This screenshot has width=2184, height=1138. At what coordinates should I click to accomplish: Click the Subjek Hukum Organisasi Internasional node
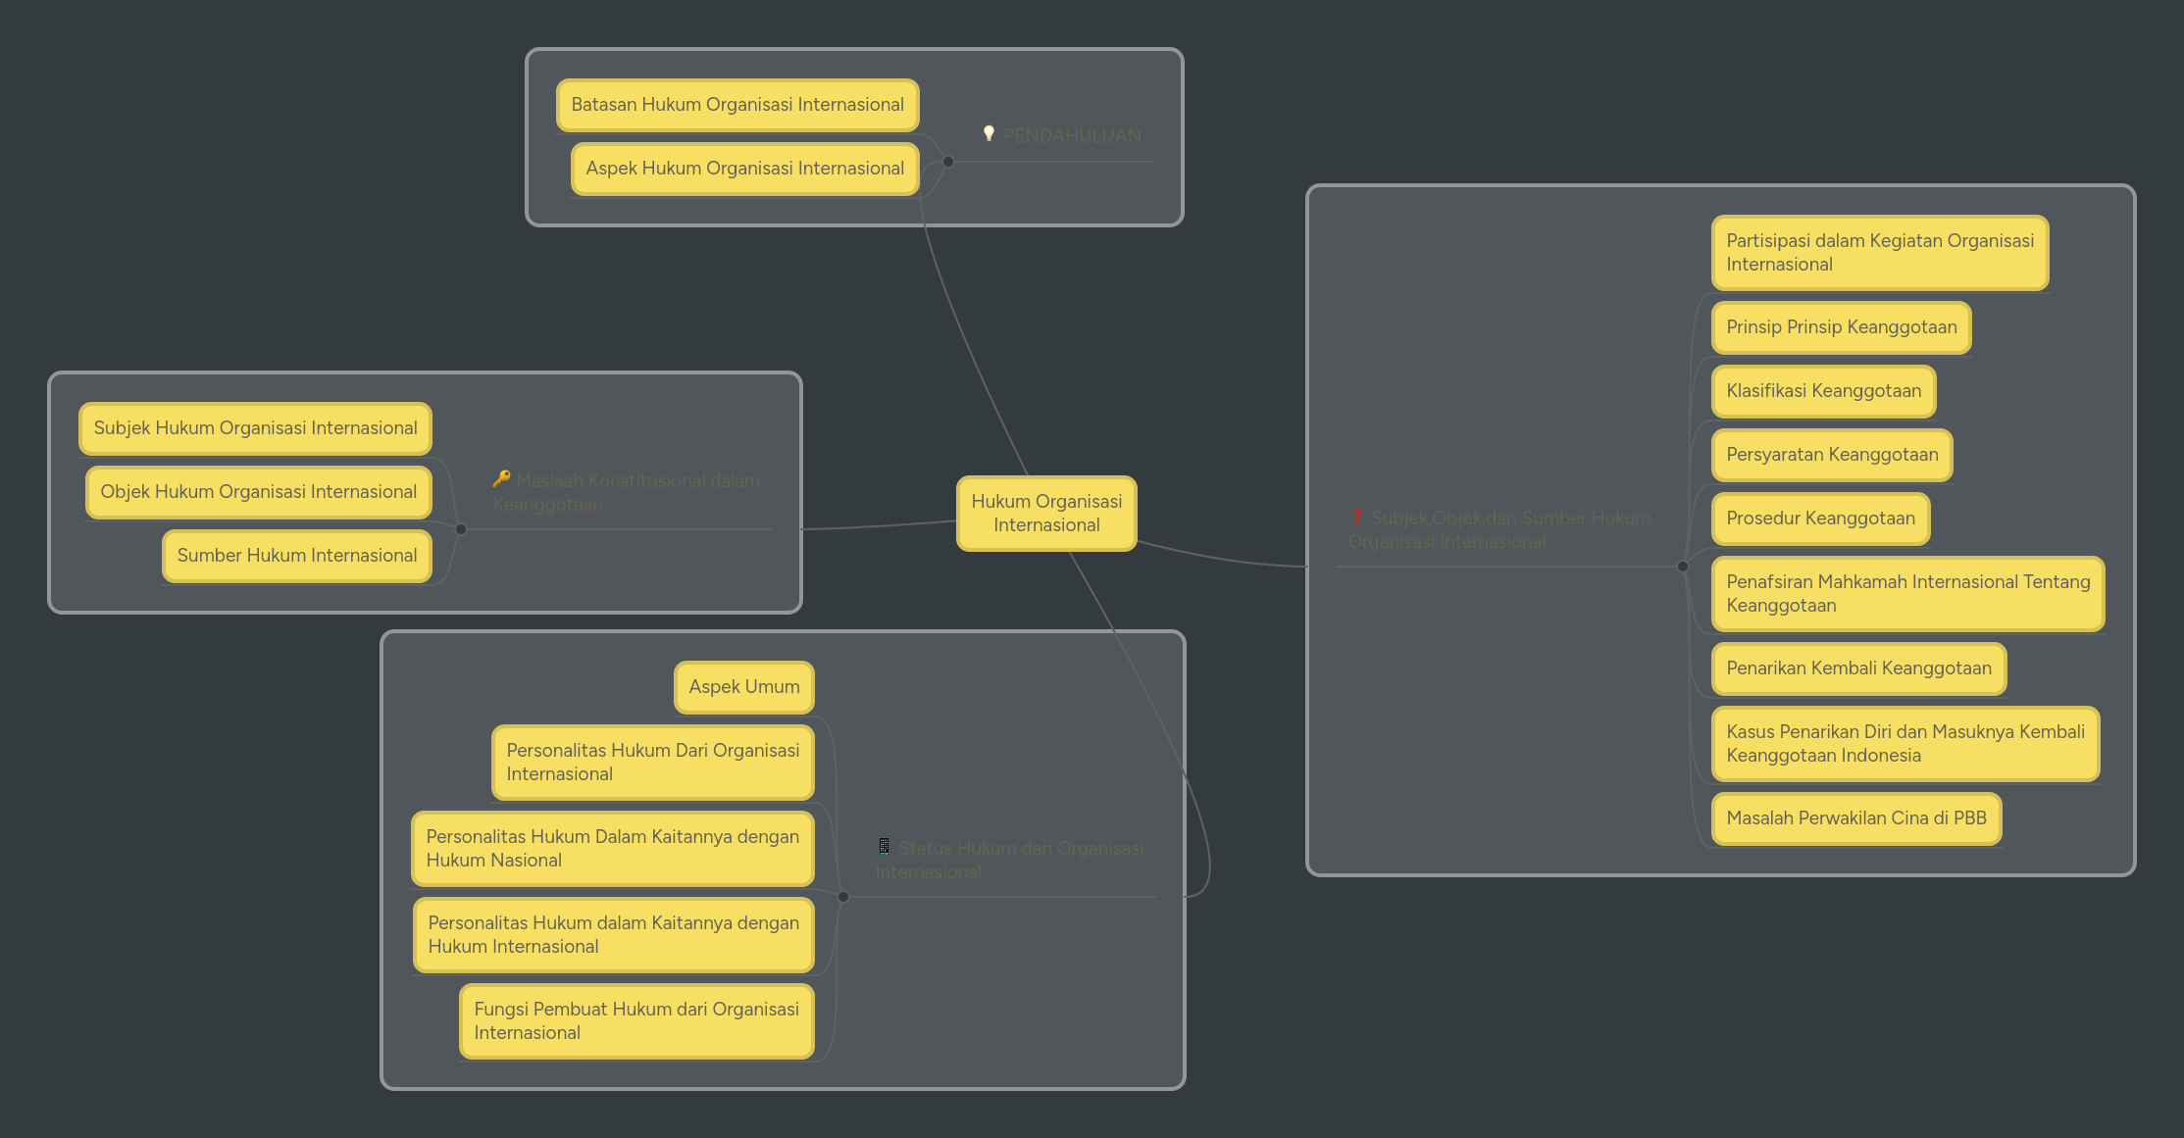tap(254, 427)
